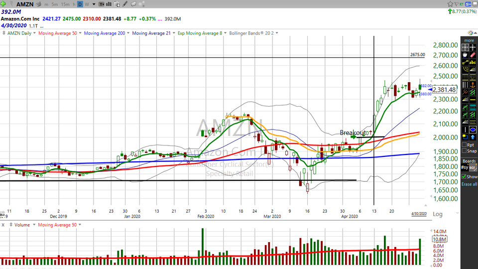Open the Volume indicator dropdown
Viewport: 478px width, 269px height.
pos(22,225)
